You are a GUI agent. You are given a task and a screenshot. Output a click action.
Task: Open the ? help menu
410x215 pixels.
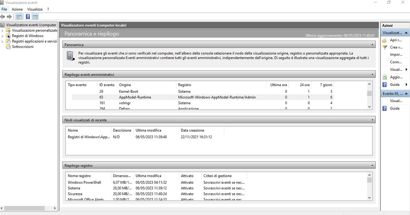[x=48, y=9]
